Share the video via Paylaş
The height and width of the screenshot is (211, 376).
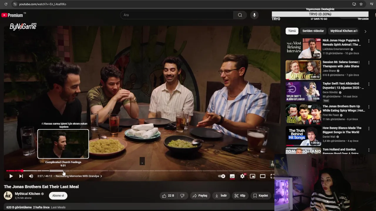pos(200,195)
